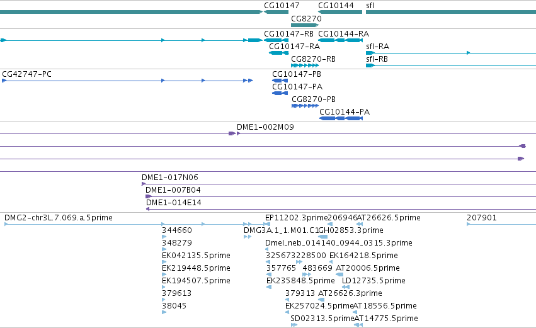Select the 379613 feature
Viewport: 536px width, 328px height.
[177, 293]
